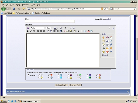The width and height of the screenshot is (138, 103).
Task: Open the Edit menu
Action: click(x=7, y=5)
